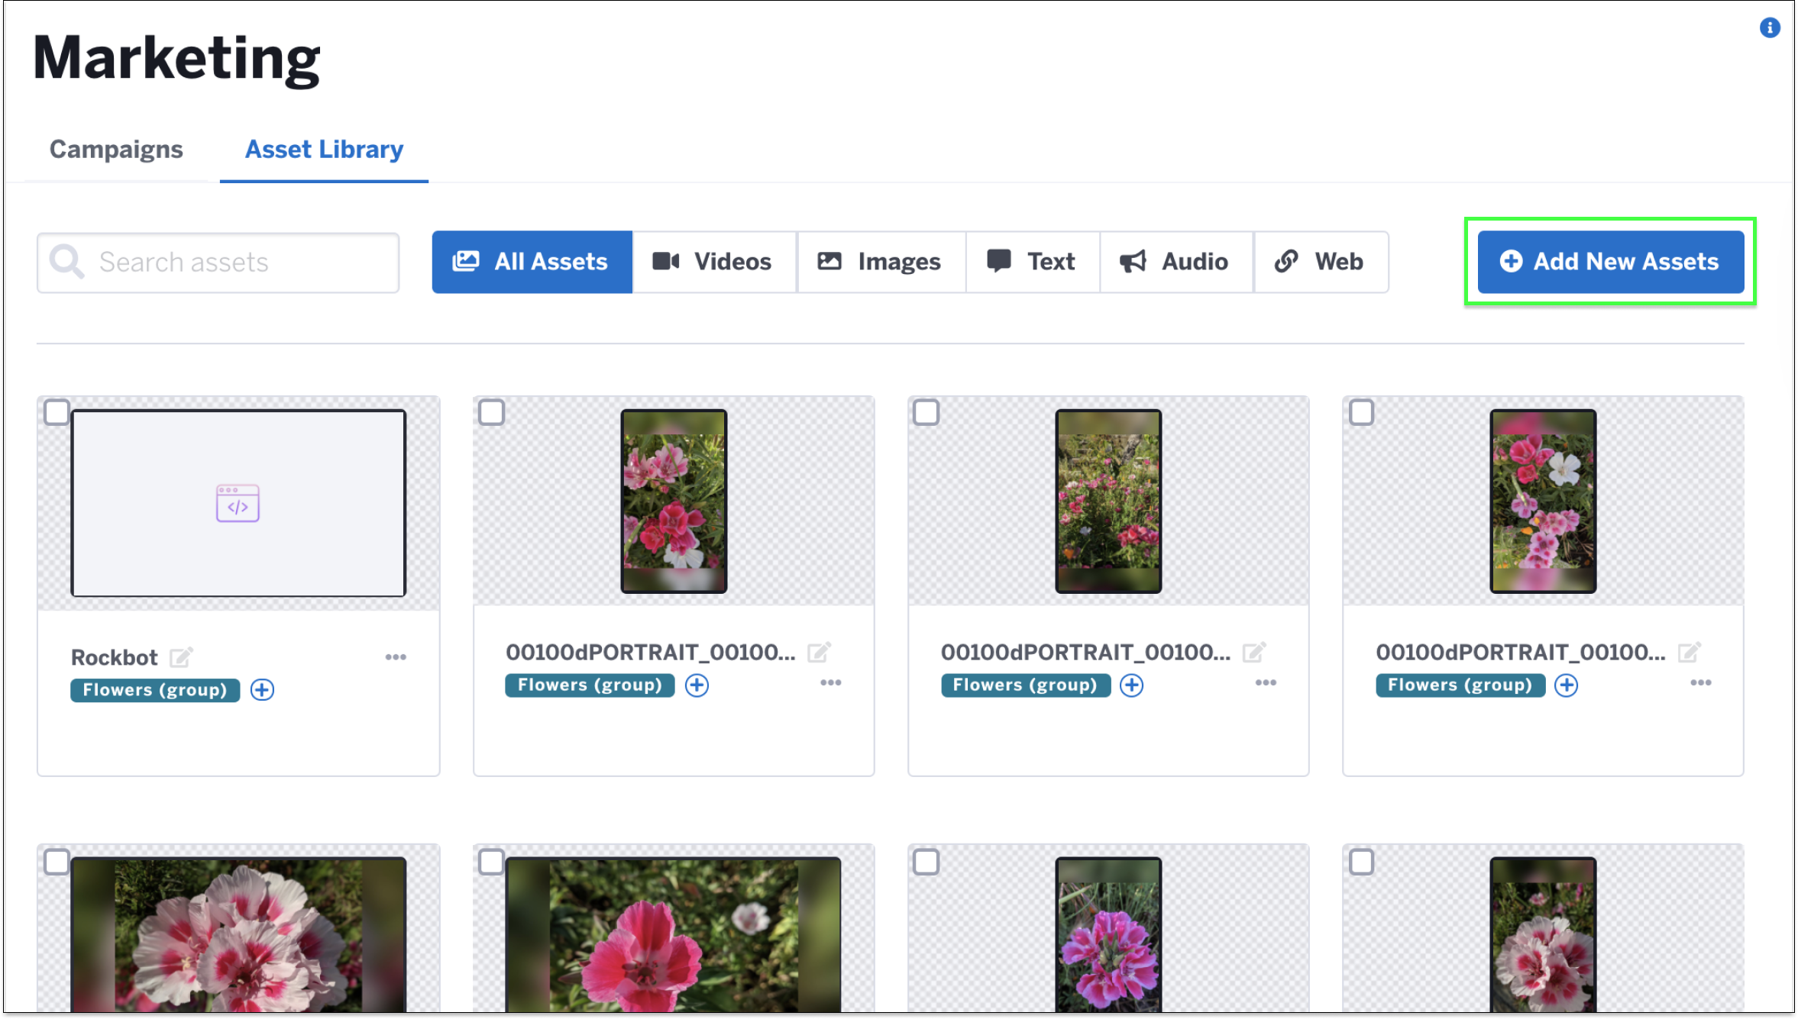Click Flowers (group) tag on first portrait asset

(x=590, y=685)
